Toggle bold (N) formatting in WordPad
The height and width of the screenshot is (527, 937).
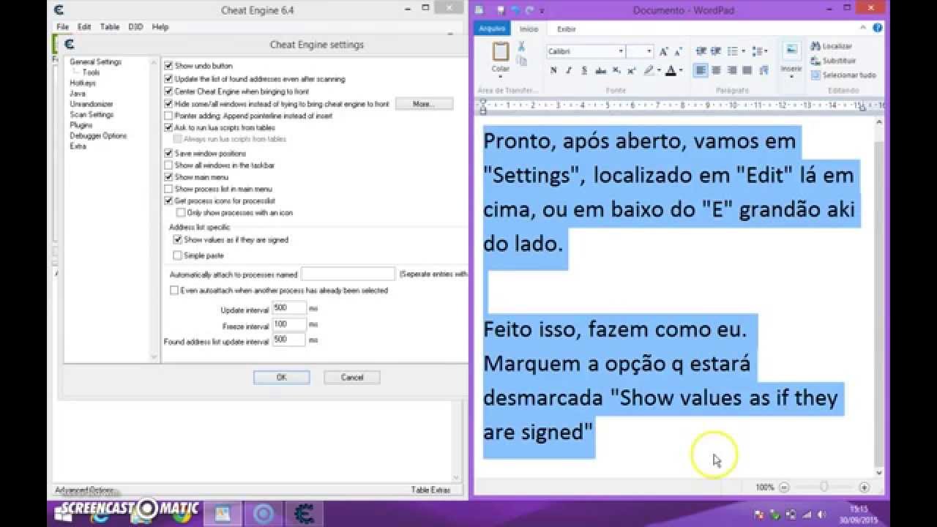[x=553, y=70]
